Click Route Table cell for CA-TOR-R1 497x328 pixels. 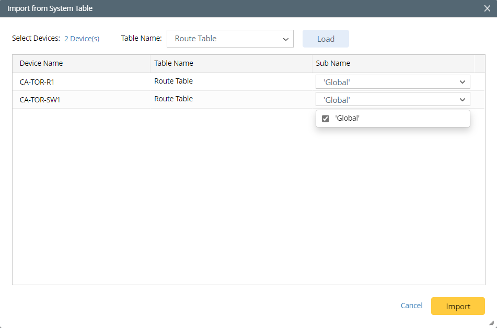174,81
